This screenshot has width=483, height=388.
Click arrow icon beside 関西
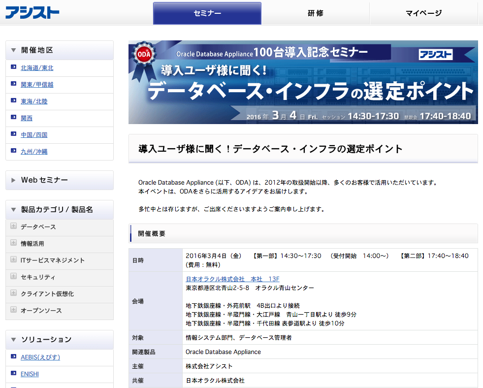click(14, 117)
